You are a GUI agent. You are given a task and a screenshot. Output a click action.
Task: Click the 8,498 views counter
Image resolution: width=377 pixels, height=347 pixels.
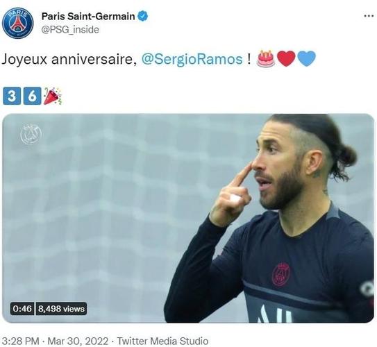pyautogui.click(x=61, y=309)
